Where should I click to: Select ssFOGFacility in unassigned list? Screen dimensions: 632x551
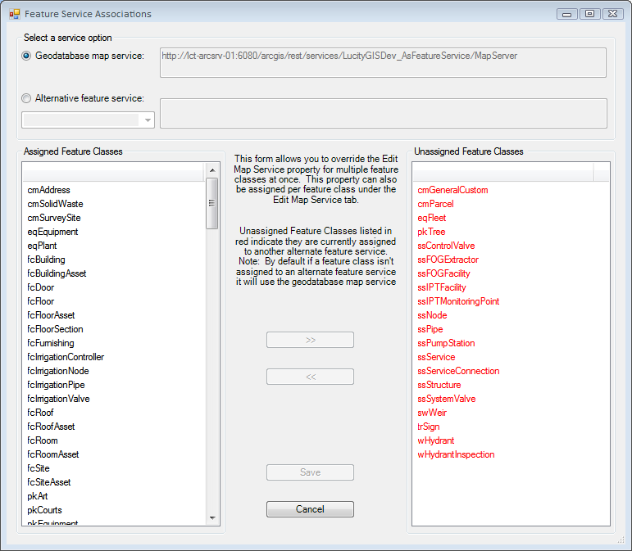coord(443,273)
